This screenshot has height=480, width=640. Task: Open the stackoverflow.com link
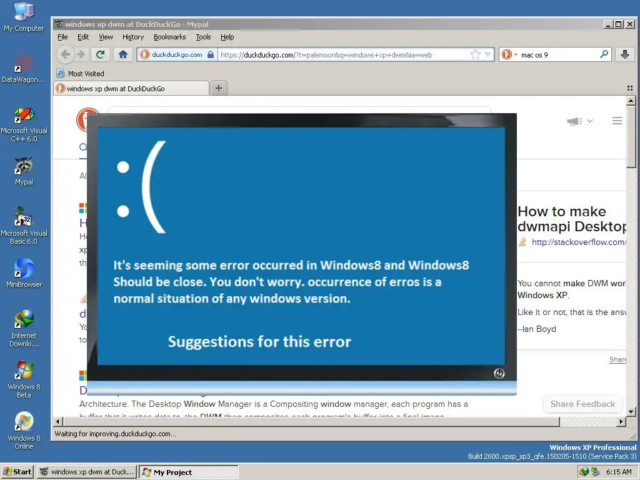[578, 242]
